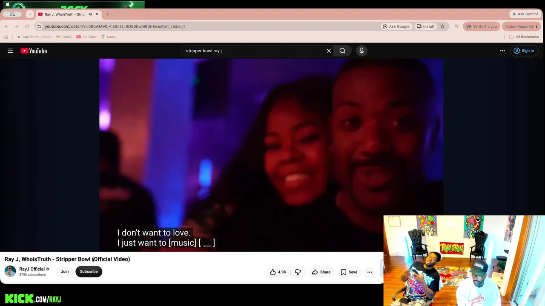
Task: Click the Ask Google lens button
Action: tap(396, 26)
